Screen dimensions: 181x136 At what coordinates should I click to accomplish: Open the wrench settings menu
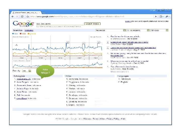167,17
